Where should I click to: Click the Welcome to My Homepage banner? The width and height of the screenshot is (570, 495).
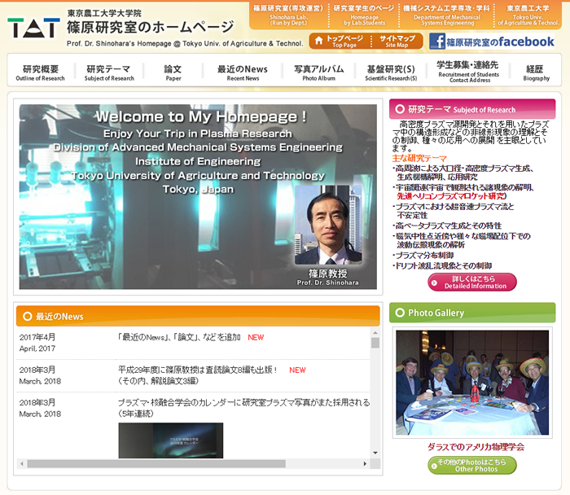point(198,197)
